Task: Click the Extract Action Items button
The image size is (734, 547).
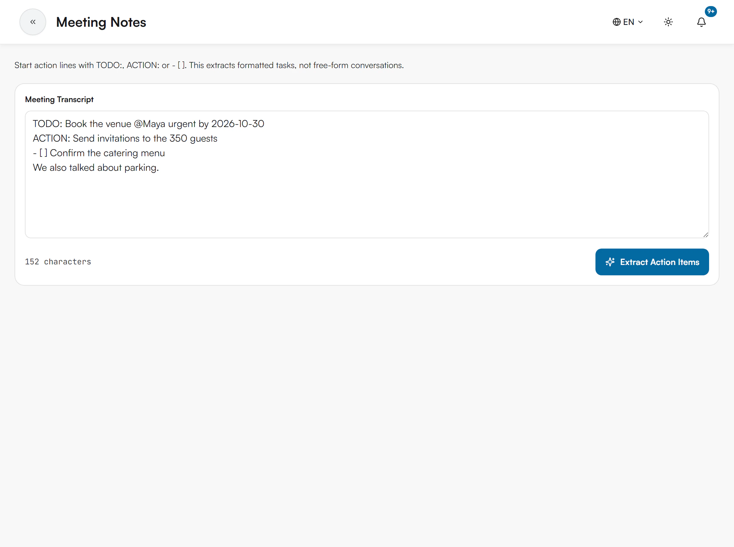Action: [x=652, y=262]
